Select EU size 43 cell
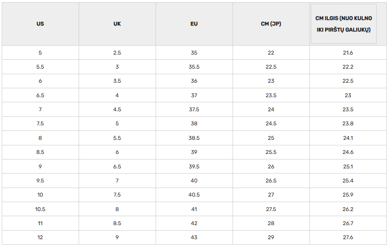This screenshot has width=389, height=246. pos(194,237)
